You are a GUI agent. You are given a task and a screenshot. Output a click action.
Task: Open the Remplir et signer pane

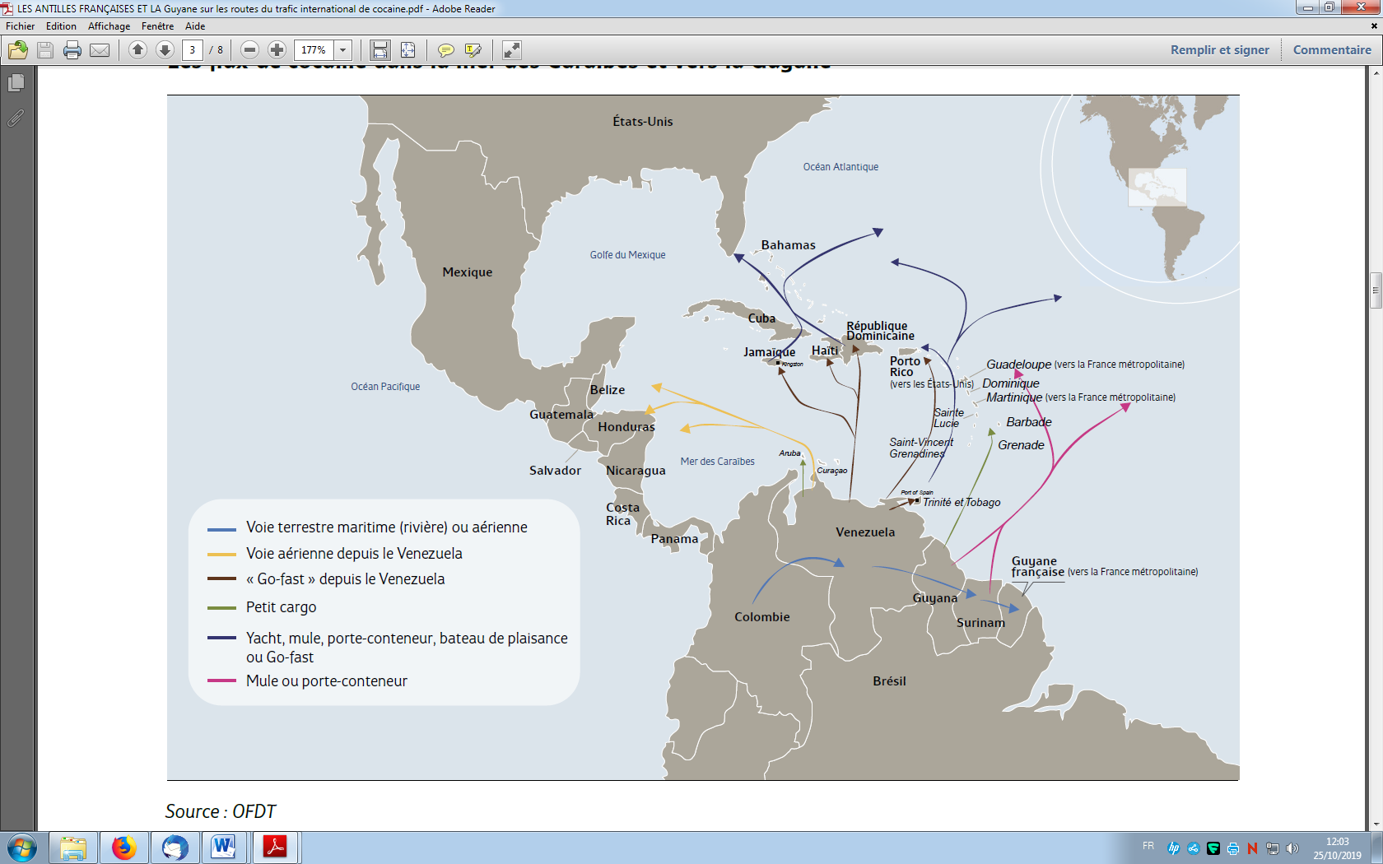click(1219, 50)
